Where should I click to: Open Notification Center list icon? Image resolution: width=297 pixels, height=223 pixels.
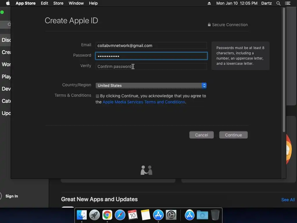pos(287,3)
